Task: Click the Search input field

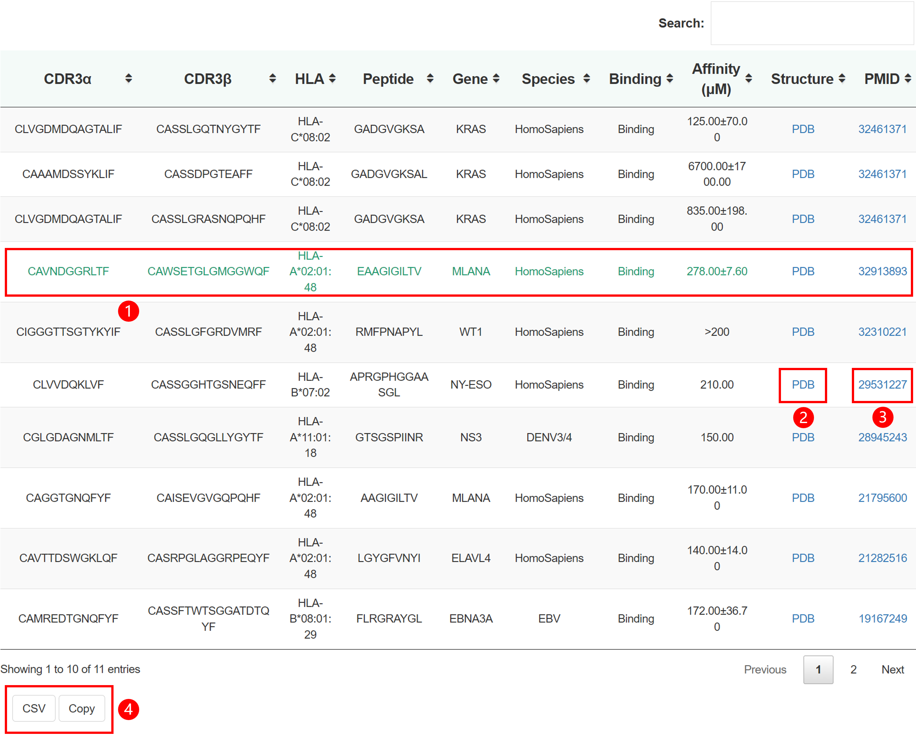Action: (812, 23)
